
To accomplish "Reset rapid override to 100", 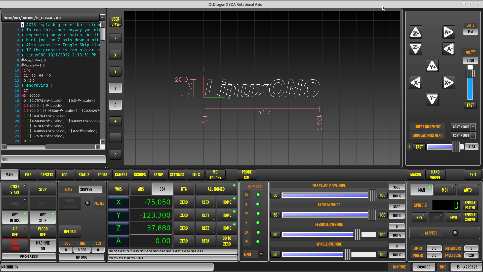I will click(x=383, y=215).
